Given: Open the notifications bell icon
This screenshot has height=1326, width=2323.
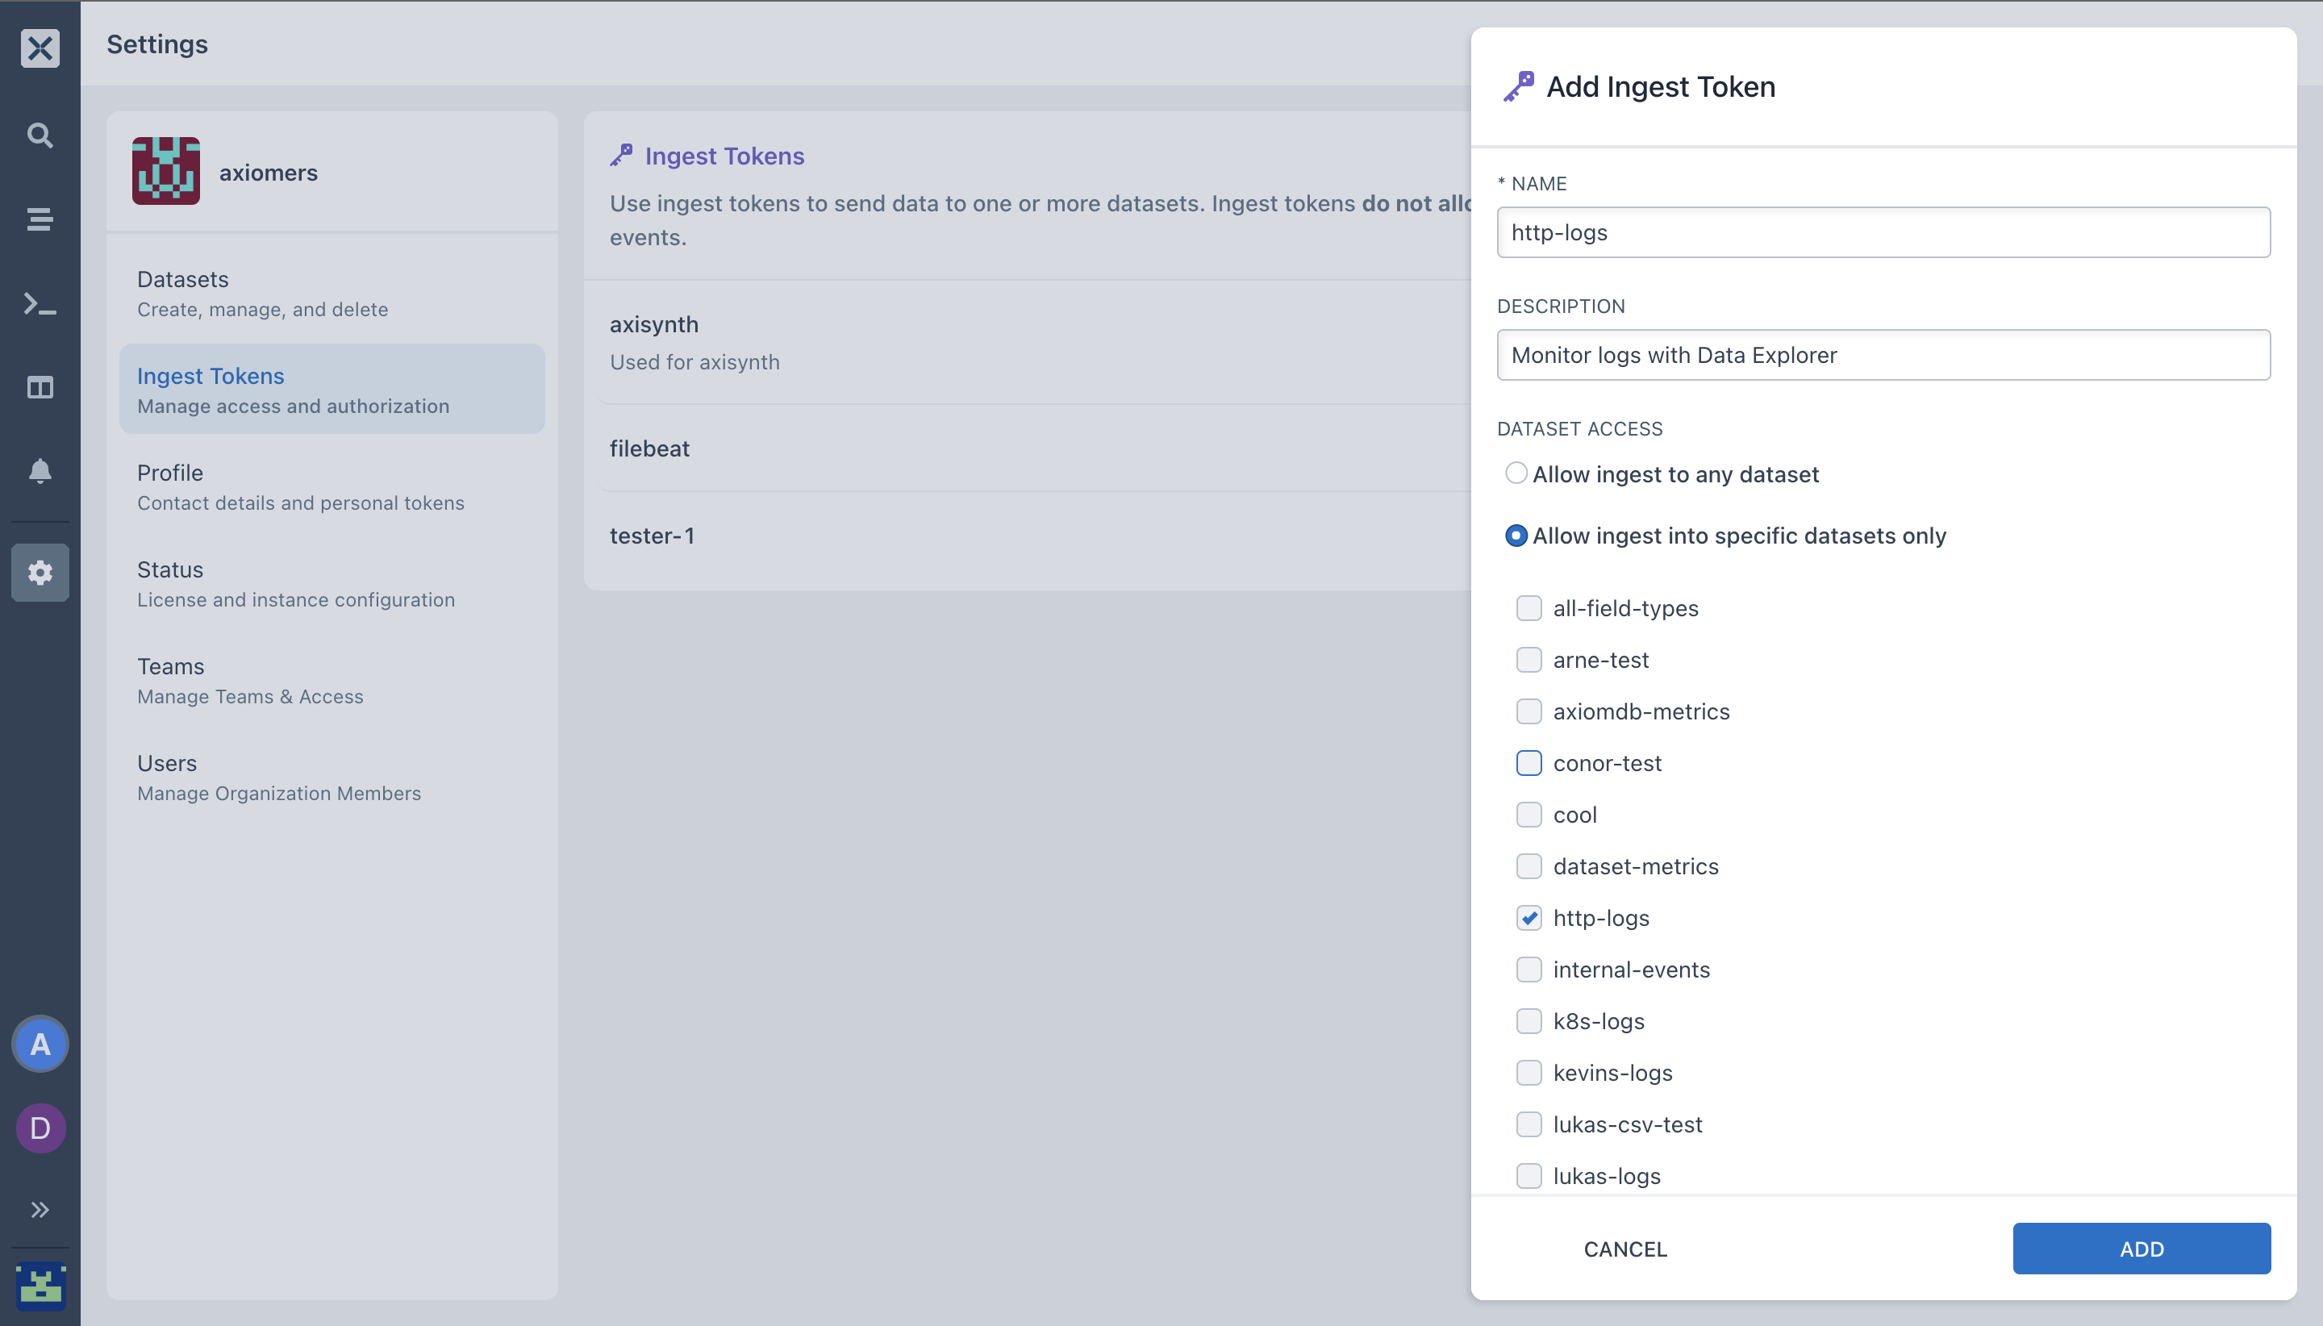Looking at the screenshot, I should (40, 471).
